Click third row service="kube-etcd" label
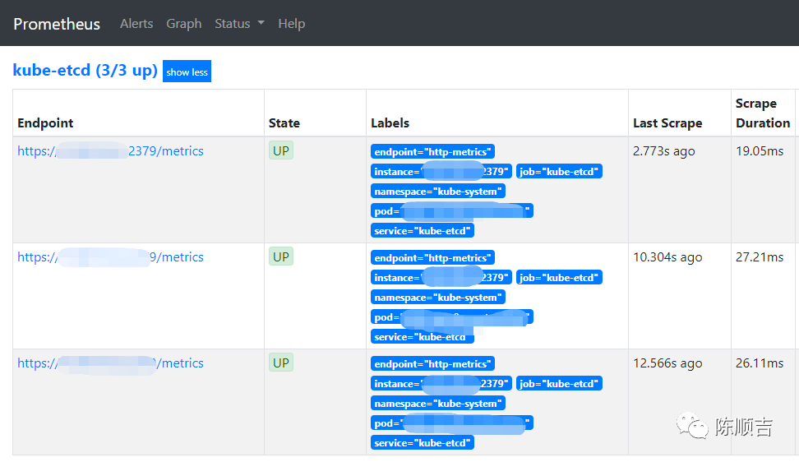The width and height of the screenshot is (799, 462). (423, 443)
